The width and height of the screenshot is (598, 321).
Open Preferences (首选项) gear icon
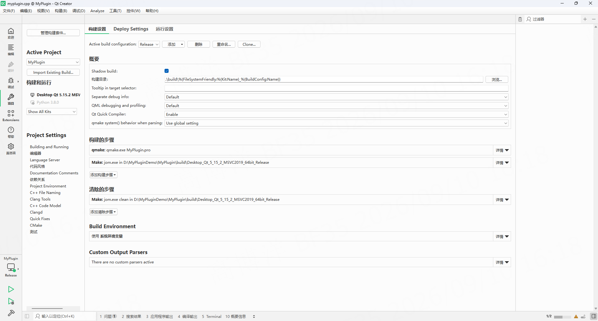coord(11,149)
